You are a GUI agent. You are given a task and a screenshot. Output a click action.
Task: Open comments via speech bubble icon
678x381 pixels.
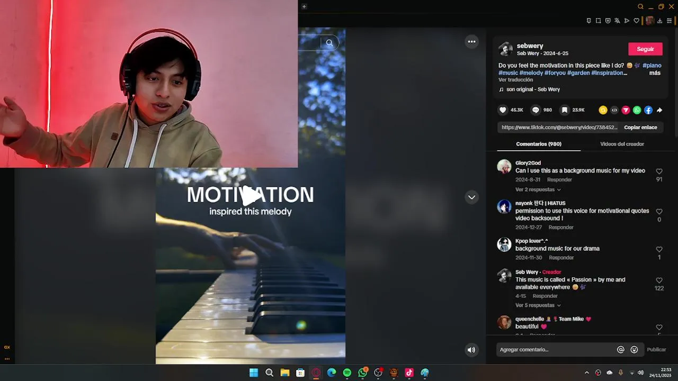point(536,110)
